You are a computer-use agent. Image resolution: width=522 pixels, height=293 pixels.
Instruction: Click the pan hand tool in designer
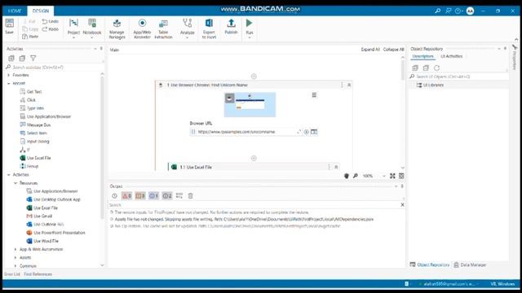[346, 176]
